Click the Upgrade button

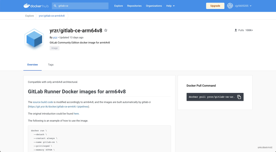click(215, 6)
